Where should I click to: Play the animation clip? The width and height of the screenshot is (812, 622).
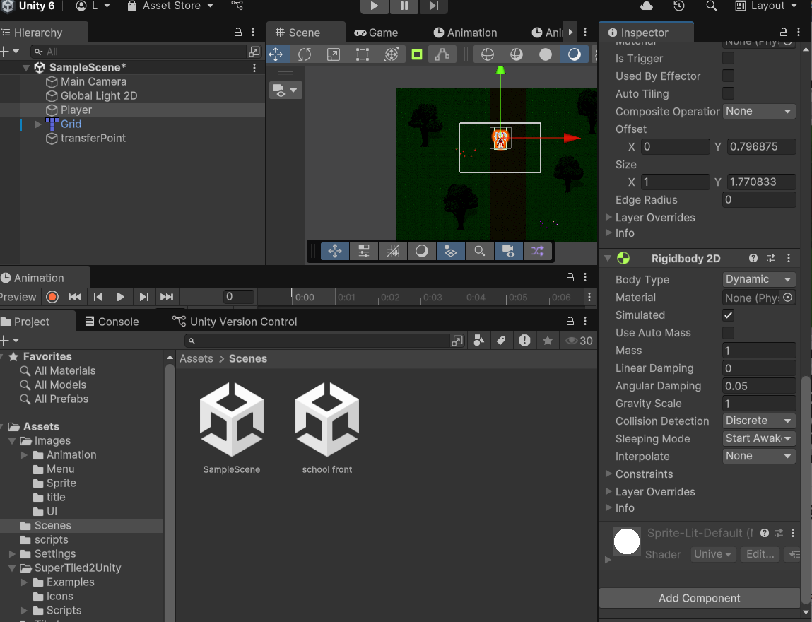click(x=120, y=297)
